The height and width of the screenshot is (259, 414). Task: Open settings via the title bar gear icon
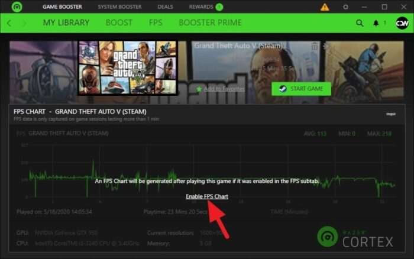(345, 7)
